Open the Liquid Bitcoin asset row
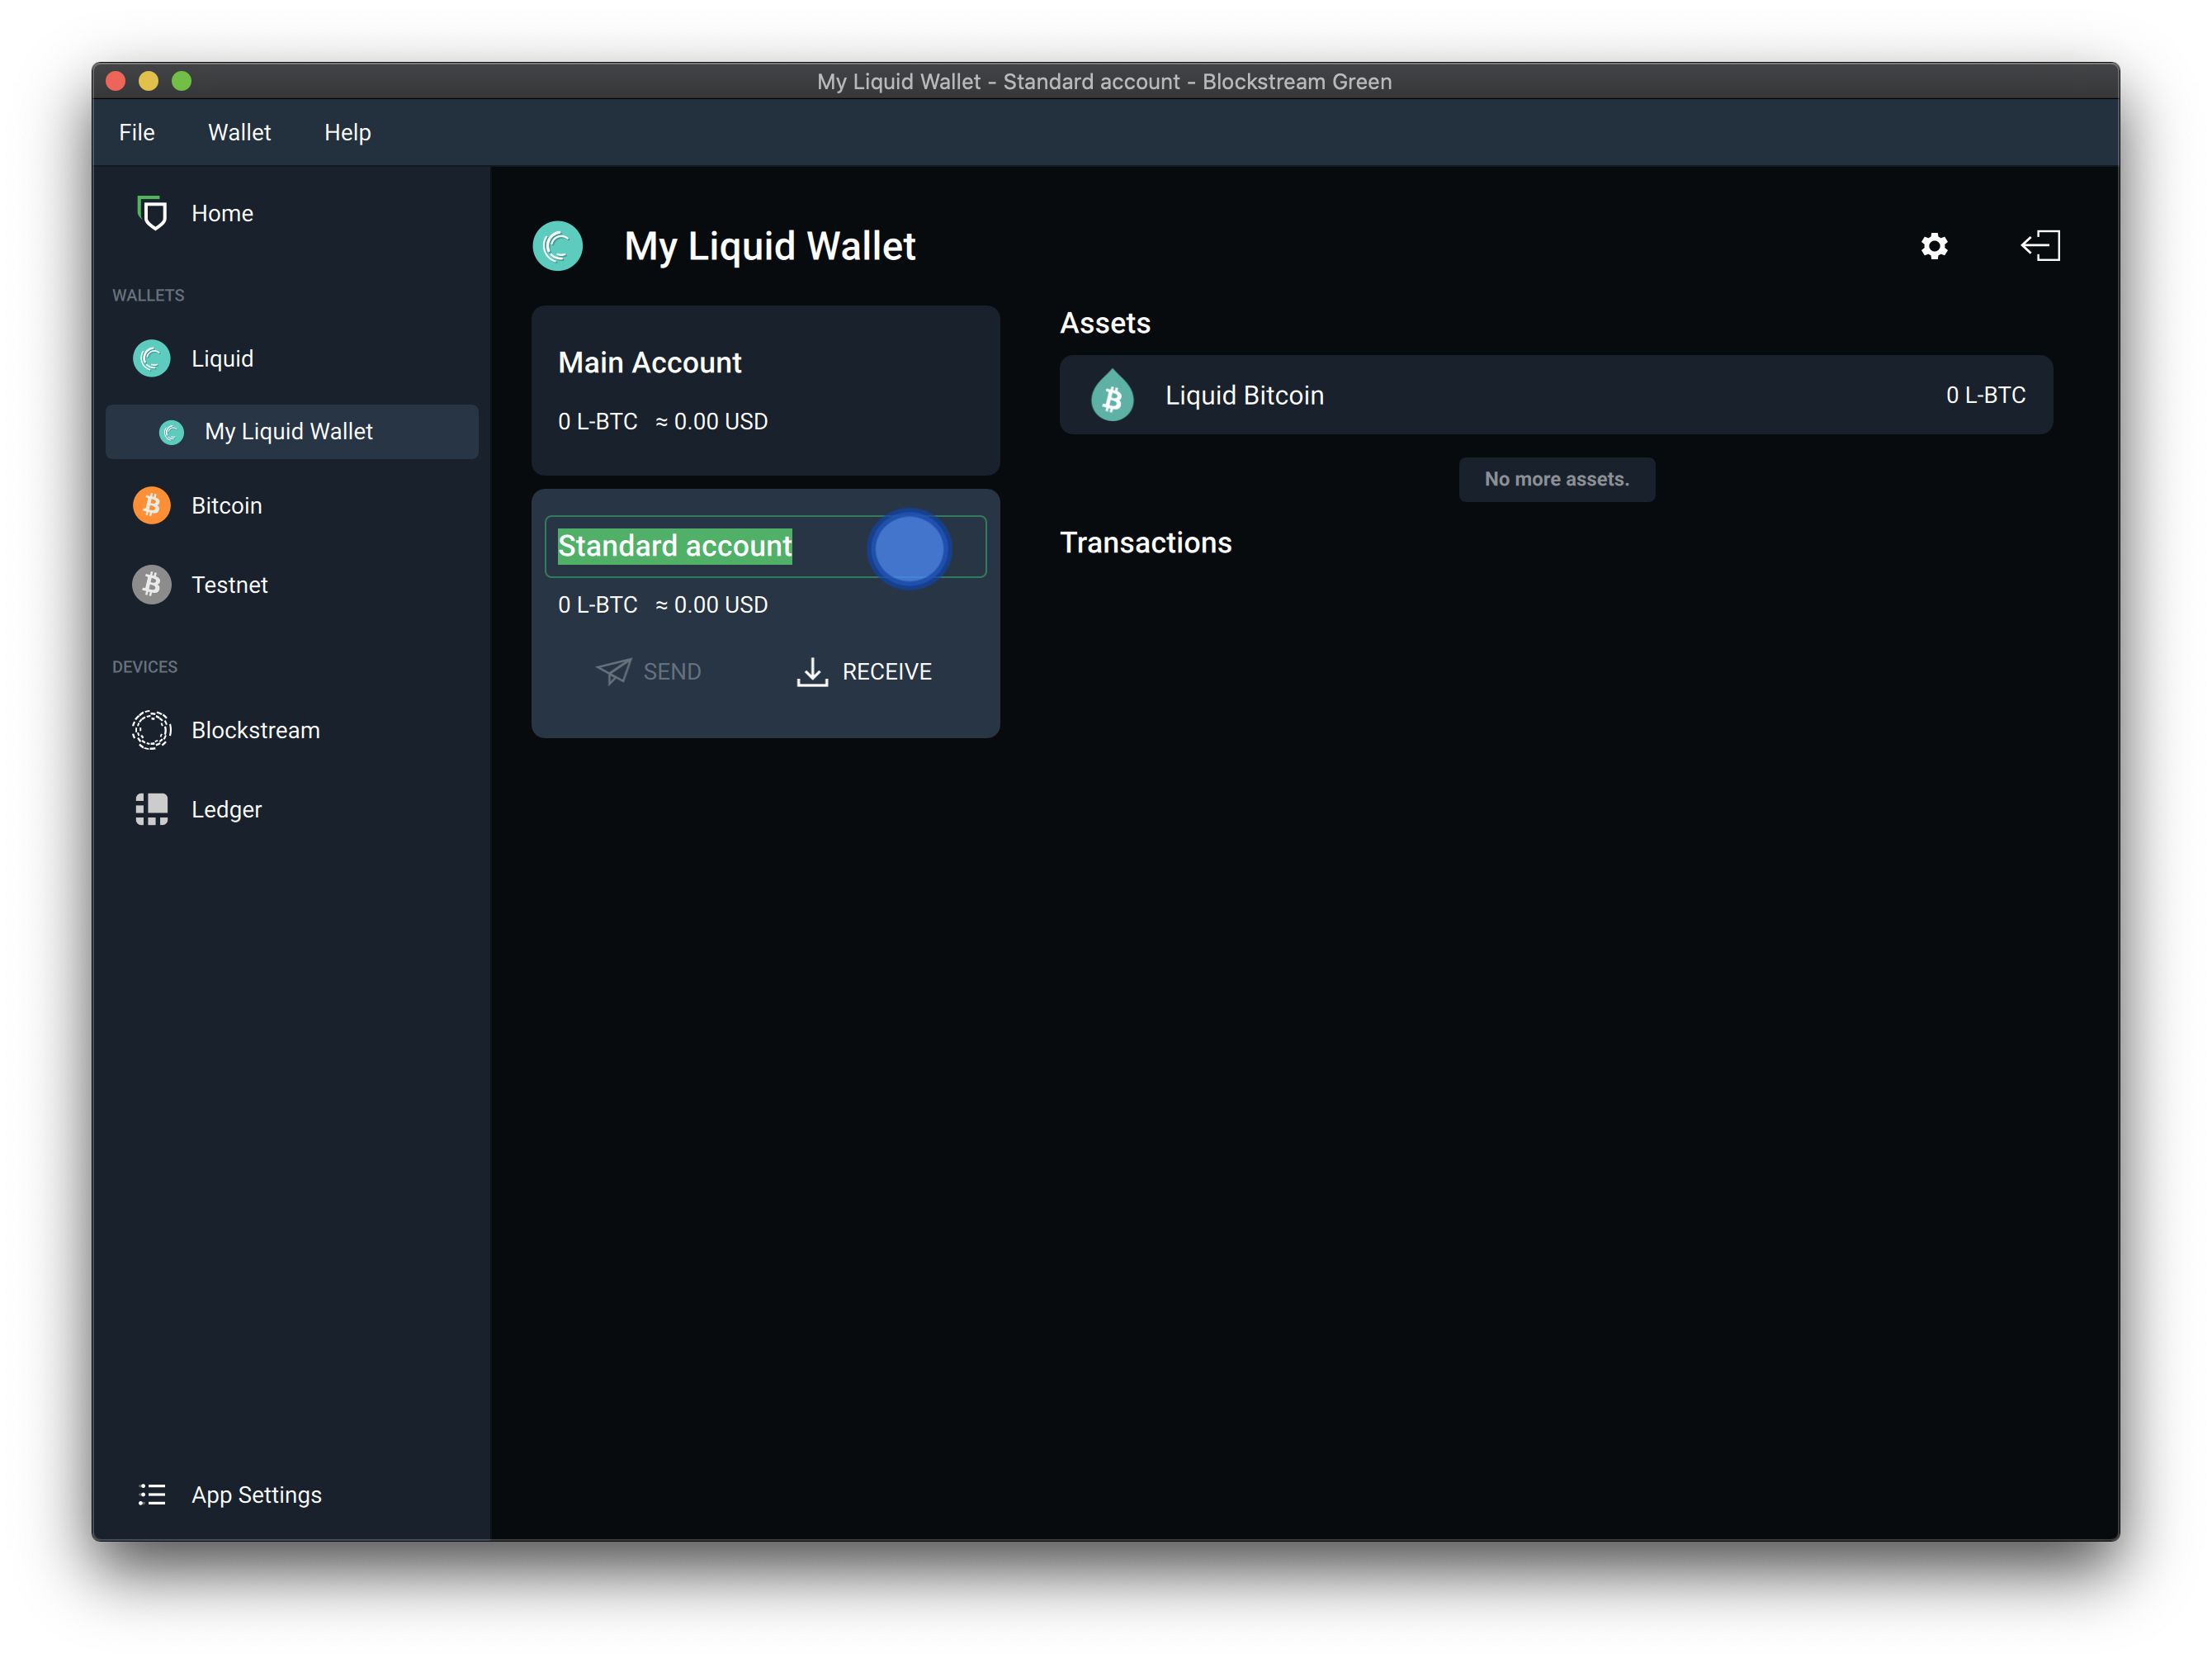This screenshot has height=1663, width=2212. coord(1556,396)
